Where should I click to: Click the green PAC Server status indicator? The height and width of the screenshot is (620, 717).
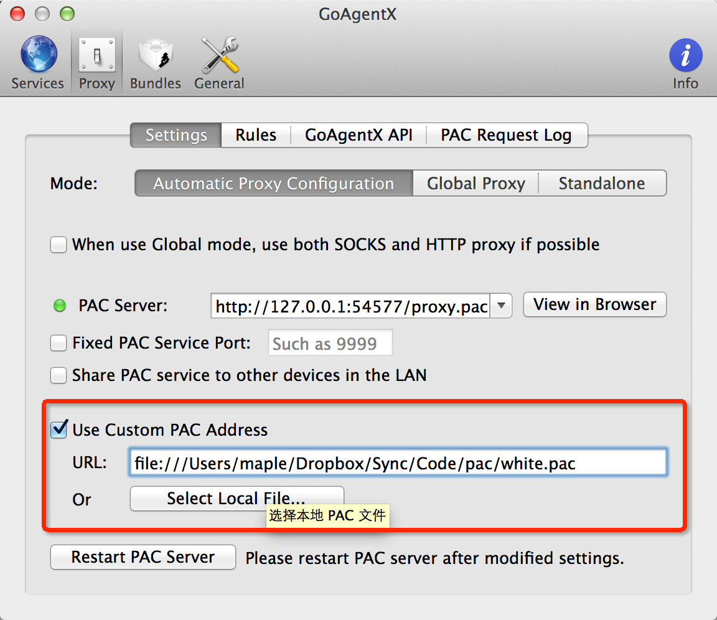tap(60, 306)
